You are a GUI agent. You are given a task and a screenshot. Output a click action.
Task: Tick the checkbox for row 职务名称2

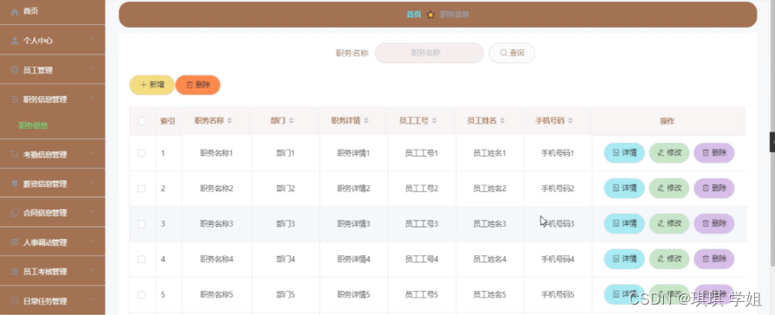pyautogui.click(x=141, y=189)
